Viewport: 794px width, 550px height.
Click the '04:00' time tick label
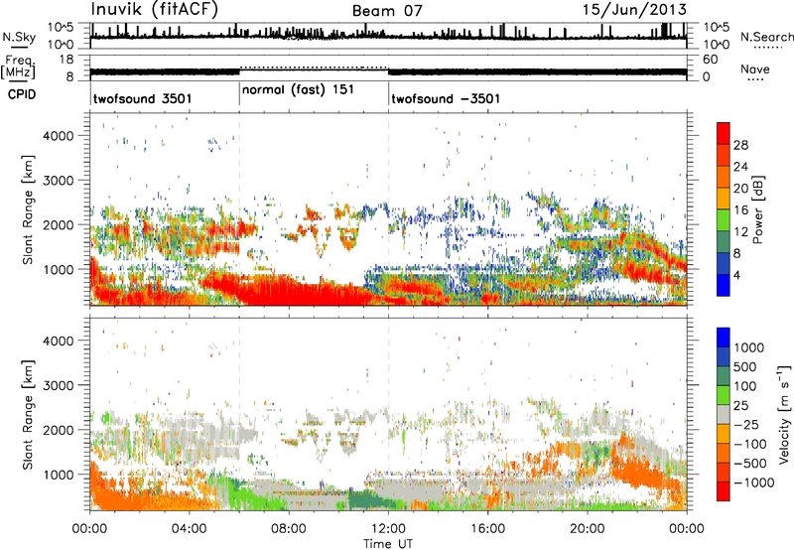click(x=189, y=529)
